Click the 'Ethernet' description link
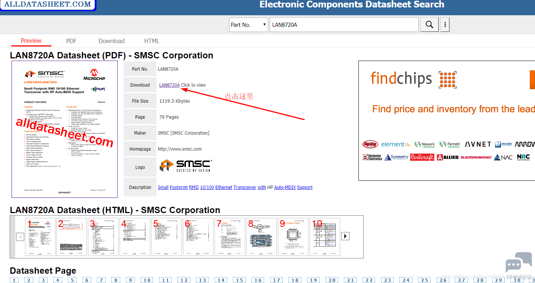This screenshot has width=535, height=283. [x=224, y=187]
